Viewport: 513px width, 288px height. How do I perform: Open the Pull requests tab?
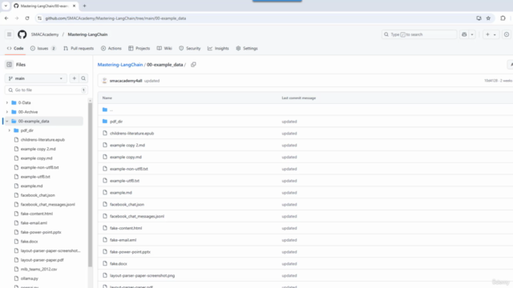(x=79, y=48)
